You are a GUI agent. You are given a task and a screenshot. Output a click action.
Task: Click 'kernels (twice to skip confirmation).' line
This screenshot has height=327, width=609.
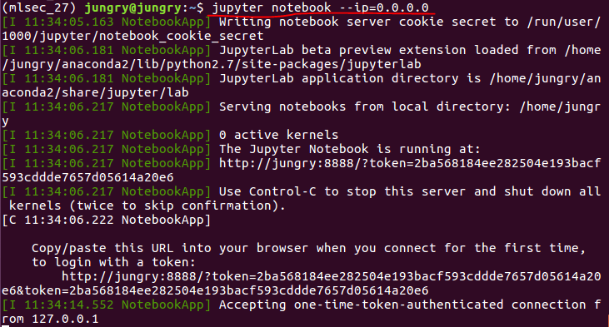coord(147,206)
